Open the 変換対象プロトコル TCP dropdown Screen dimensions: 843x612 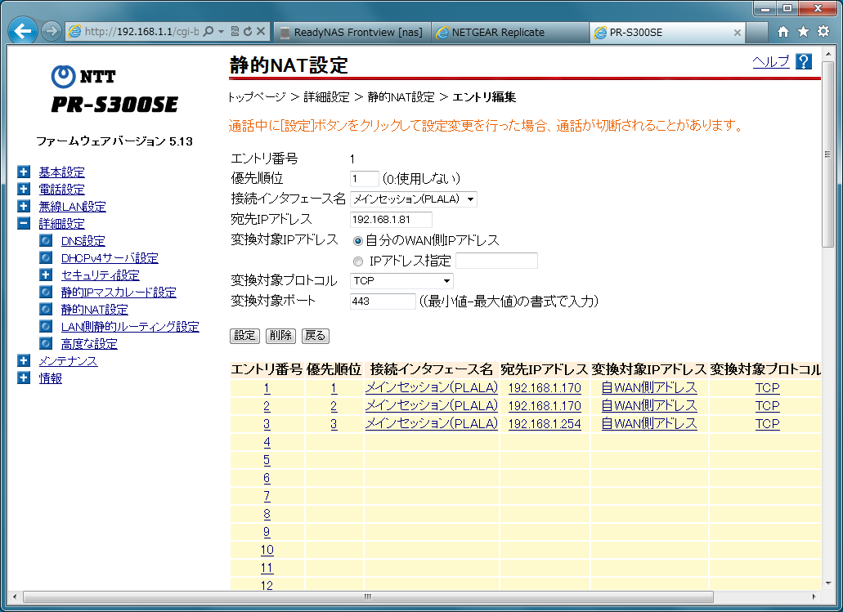(401, 281)
